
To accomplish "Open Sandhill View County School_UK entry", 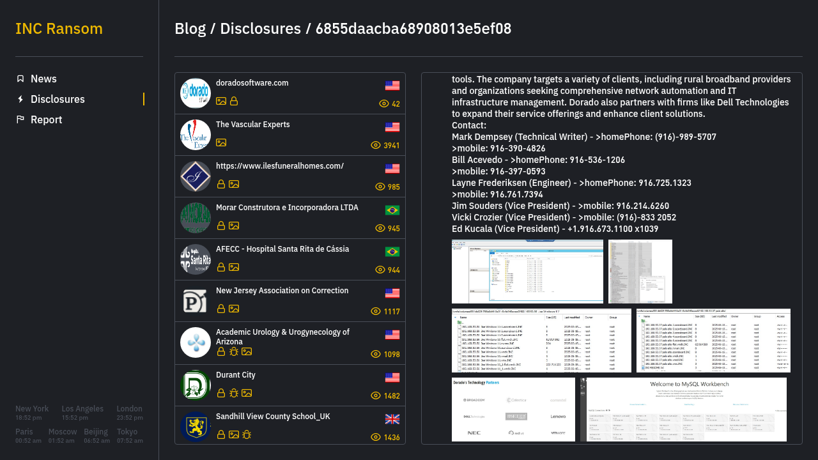I will click(x=290, y=425).
